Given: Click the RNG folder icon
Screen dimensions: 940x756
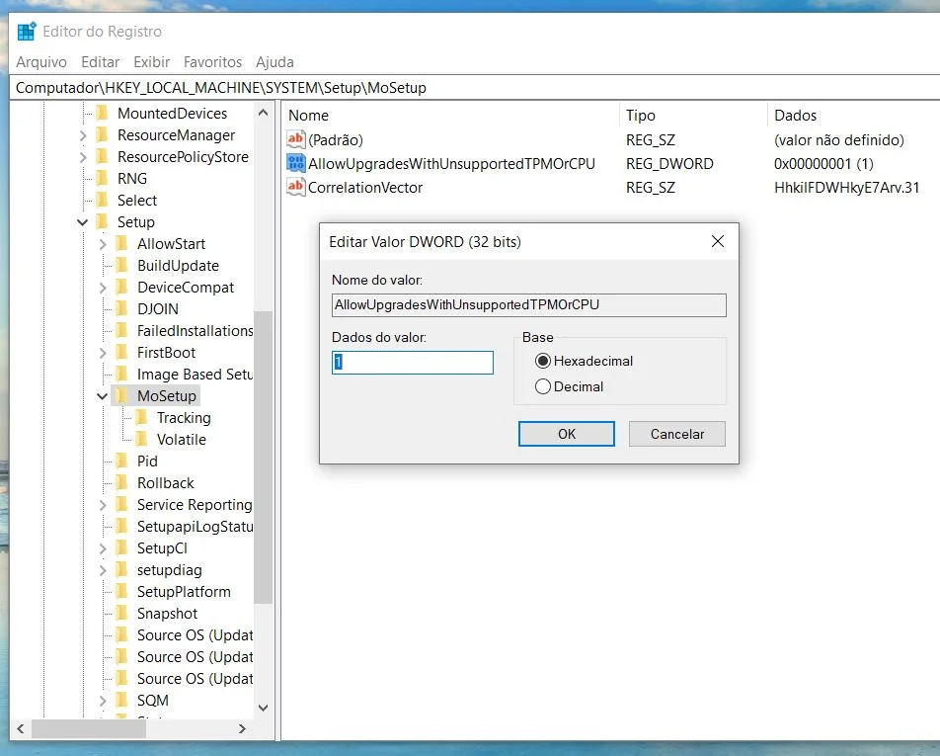Looking at the screenshot, I should [103, 178].
